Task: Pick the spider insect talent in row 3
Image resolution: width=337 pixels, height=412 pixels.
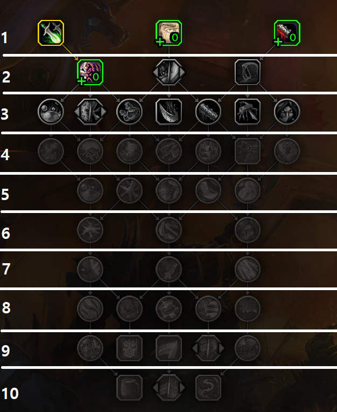Action: (248, 112)
